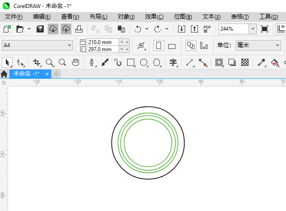
Task: Select the Rectangle tool
Action: click(131, 63)
